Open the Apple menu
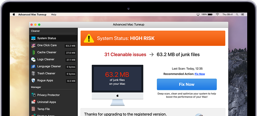The height and width of the screenshot is (116, 257). point(14,14)
